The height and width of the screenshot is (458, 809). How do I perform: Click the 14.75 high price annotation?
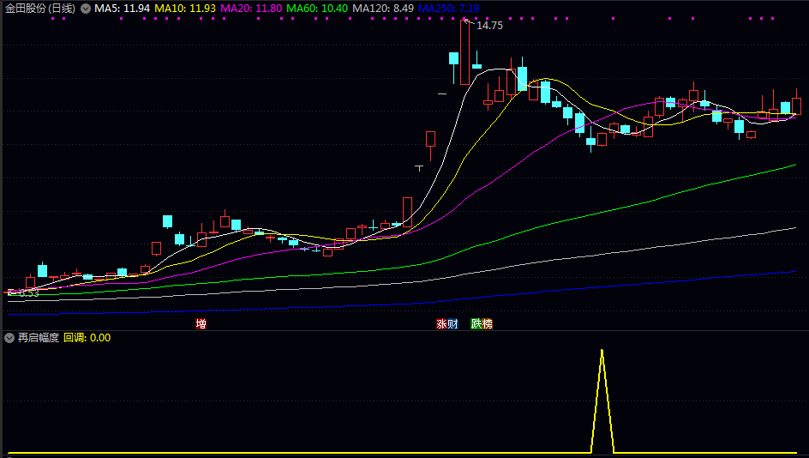pos(489,26)
